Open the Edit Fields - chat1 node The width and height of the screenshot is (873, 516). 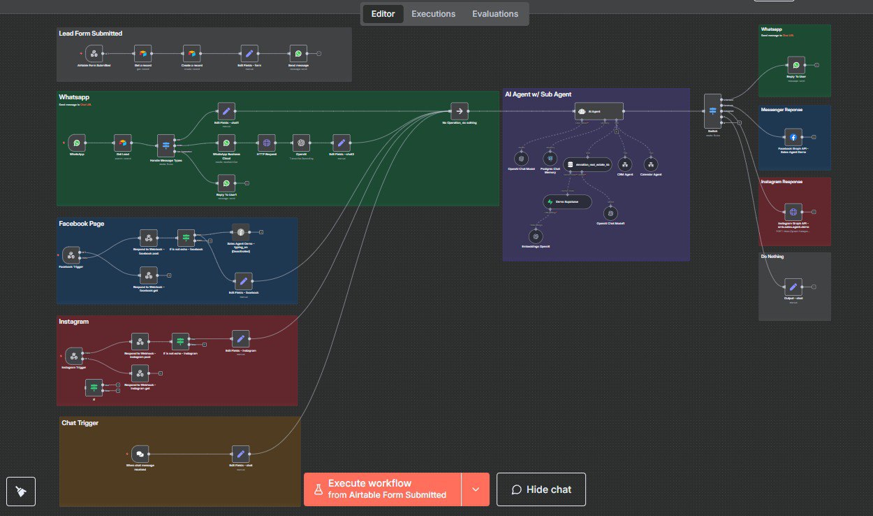coord(226,111)
